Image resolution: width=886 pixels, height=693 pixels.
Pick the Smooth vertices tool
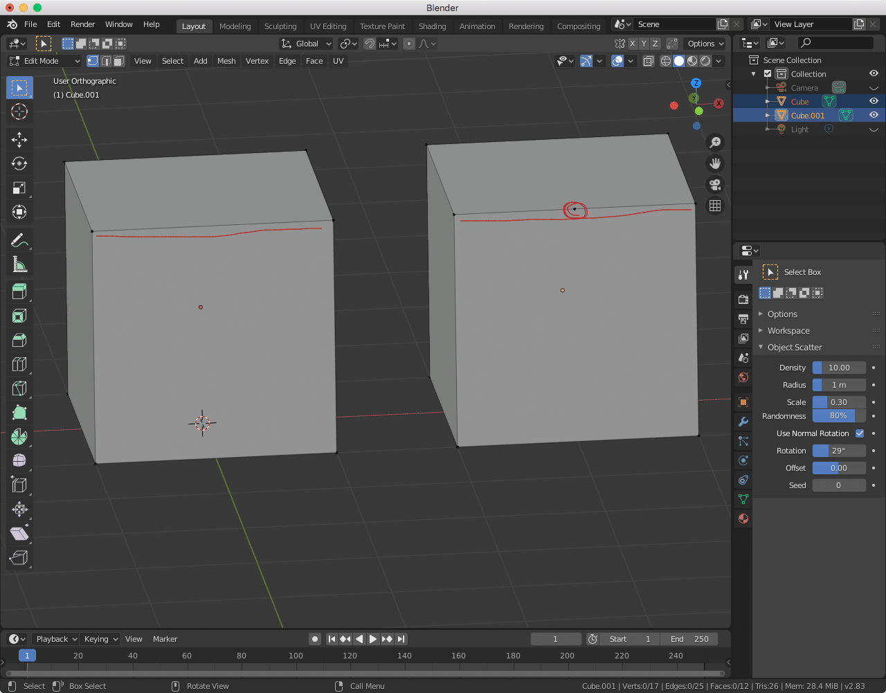point(19,461)
